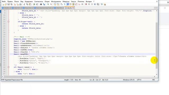Toggle synchronized vertical scrolling

click(x=55, y=4)
